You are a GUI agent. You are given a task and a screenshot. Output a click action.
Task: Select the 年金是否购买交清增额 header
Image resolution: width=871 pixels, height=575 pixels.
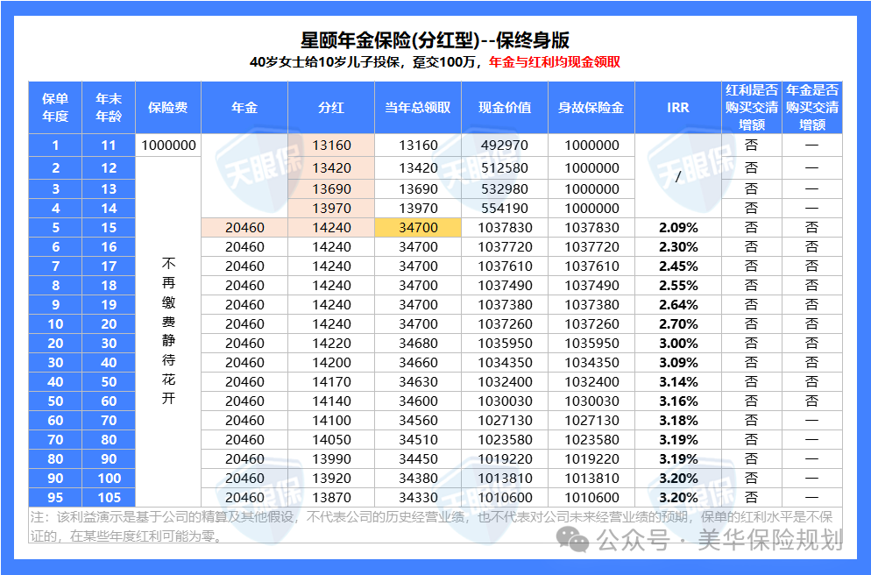tap(813, 107)
